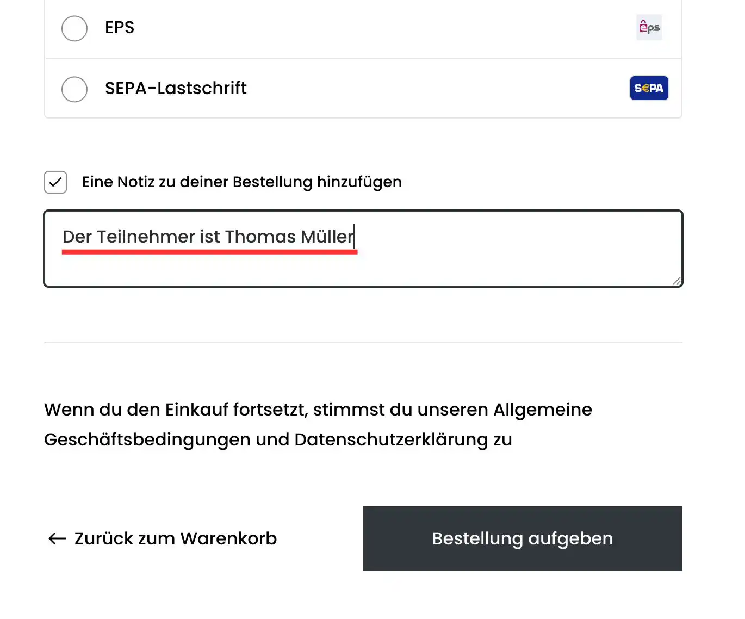Click the left arrow beside Zurück zum Warenkorb
745x619 pixels.
56,538
